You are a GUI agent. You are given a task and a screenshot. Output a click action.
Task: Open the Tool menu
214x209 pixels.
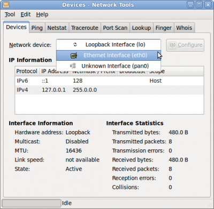[10, 14]
